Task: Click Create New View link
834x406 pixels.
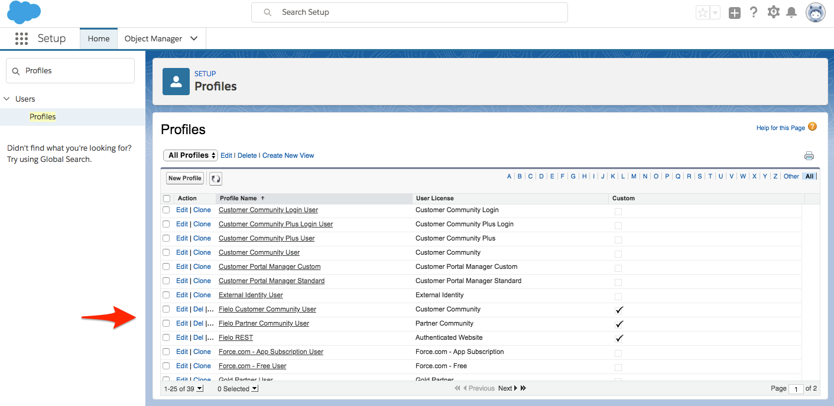Action: [x=288, y=155]
